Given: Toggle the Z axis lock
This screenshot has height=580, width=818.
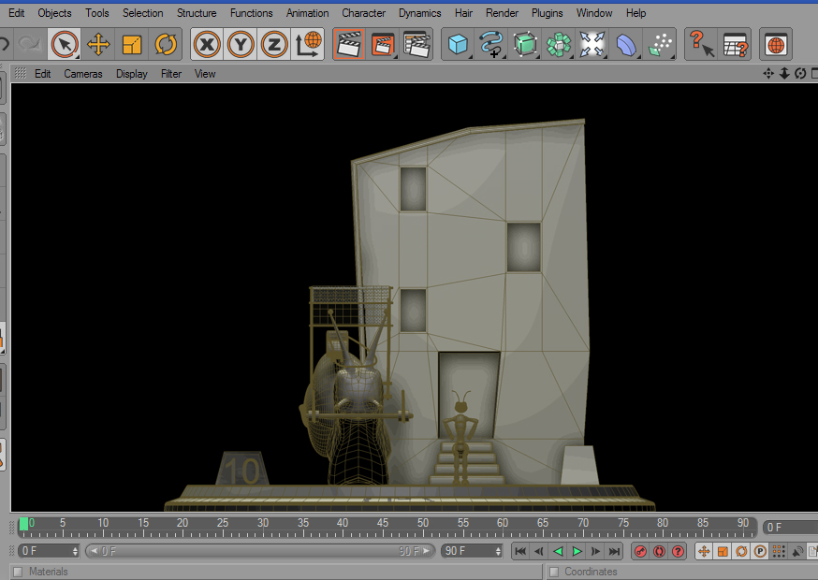Looking at the screenshot, I should 274,44.
